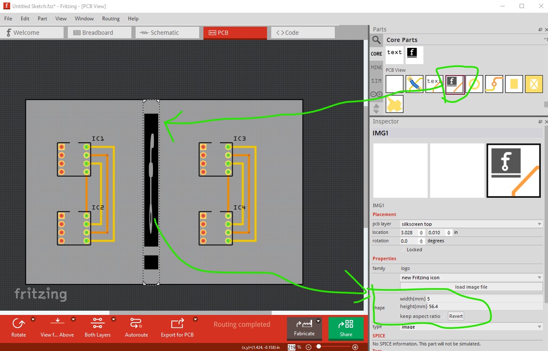Toggle the Locked checkbox

[403, 250]
